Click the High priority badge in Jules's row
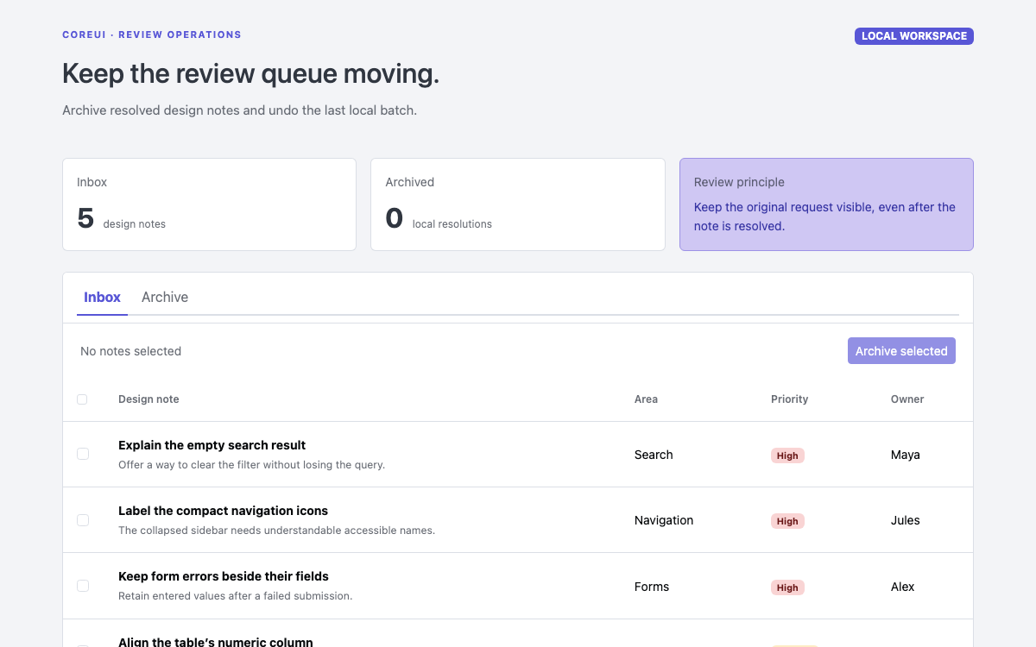 point(787,521)
